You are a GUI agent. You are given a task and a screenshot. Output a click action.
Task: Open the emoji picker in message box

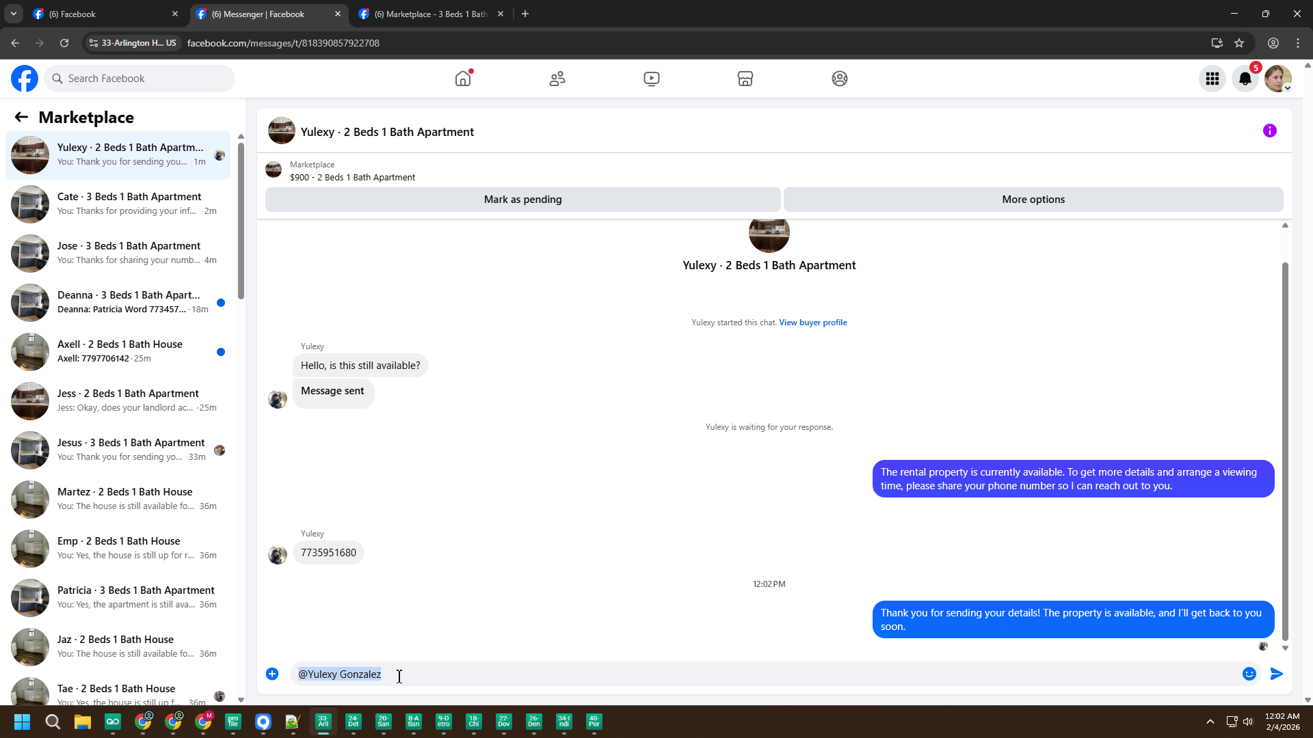(x=1249, y=674)
